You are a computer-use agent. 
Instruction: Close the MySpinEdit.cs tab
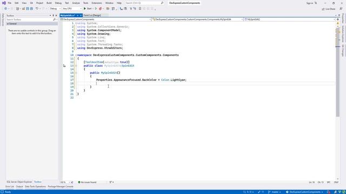81,16
